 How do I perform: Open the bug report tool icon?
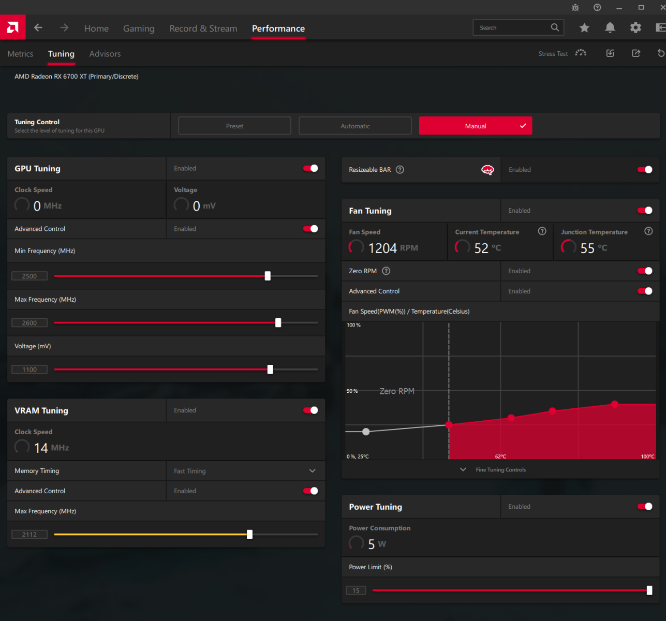click(575, 7)
